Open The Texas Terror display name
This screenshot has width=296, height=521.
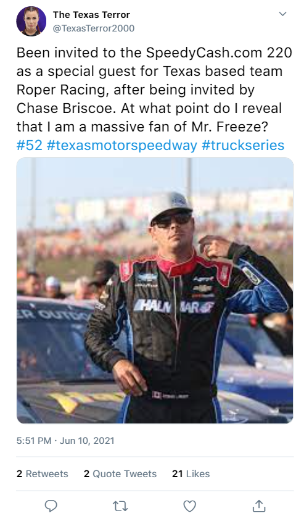point(92,15)
